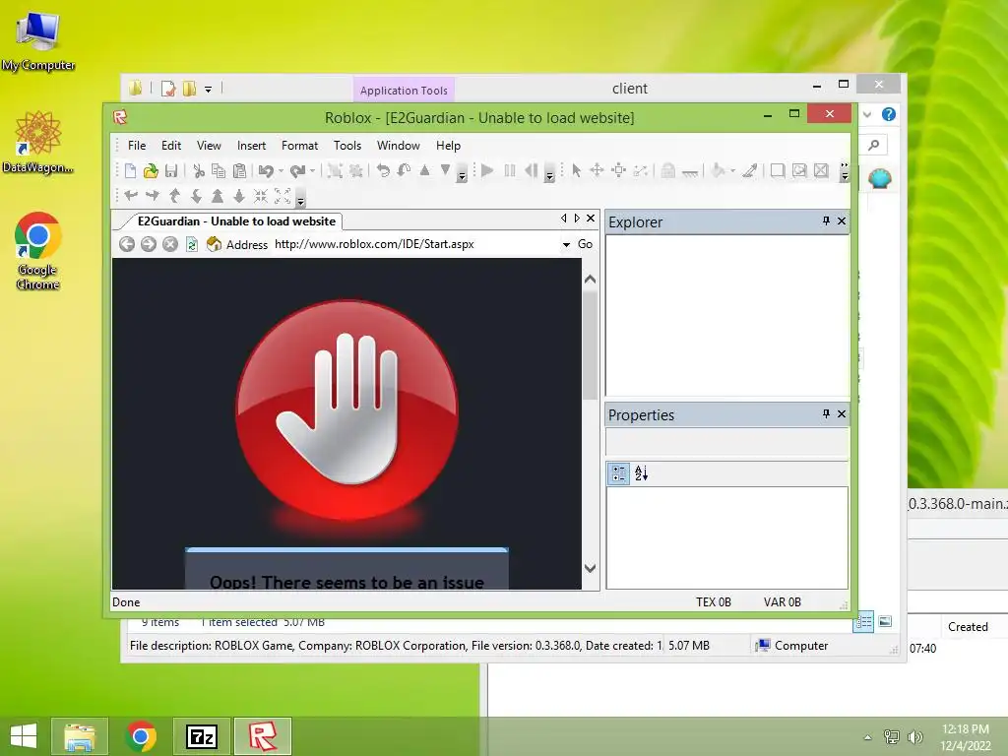Screen dimensions: 1008x756
Task: Click the Start button on taskbar
Action: click(24, 736)
